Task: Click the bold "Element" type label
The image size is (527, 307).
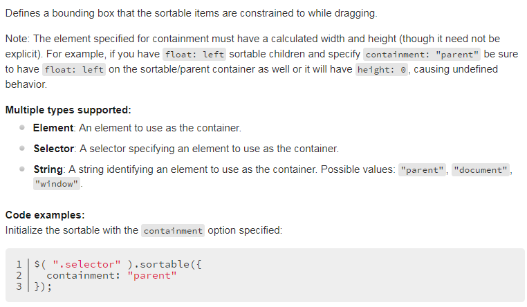Action: (53, 128)
